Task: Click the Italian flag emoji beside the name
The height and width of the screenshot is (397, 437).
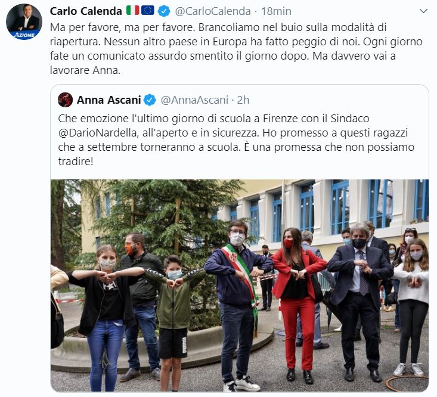Action: click(132, 11)
